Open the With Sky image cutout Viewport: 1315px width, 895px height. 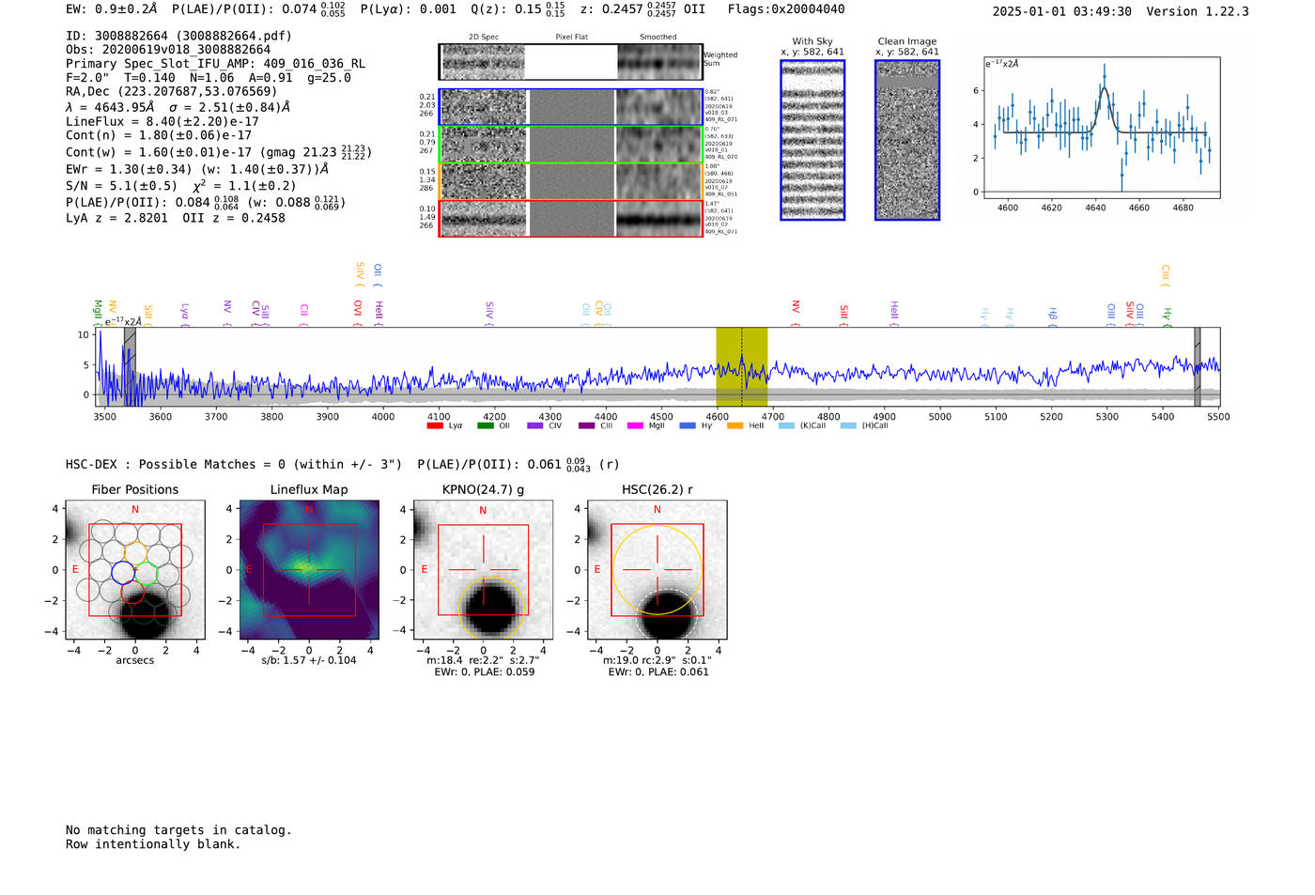(812, 141)
